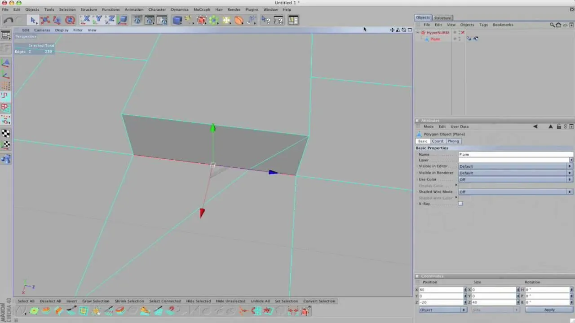575x323 pixels.
Task: Open the Structure menu in the menu bar
Action: click(x=88, y=9)
